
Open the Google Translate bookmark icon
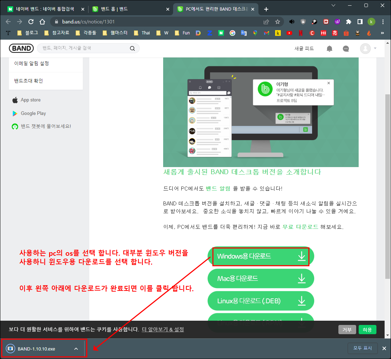[x=244, y=33]
